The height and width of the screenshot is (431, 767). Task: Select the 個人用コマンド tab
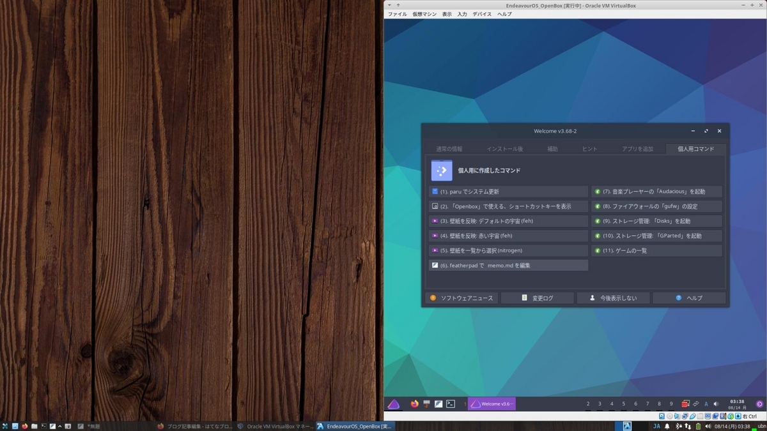(696, 149)
